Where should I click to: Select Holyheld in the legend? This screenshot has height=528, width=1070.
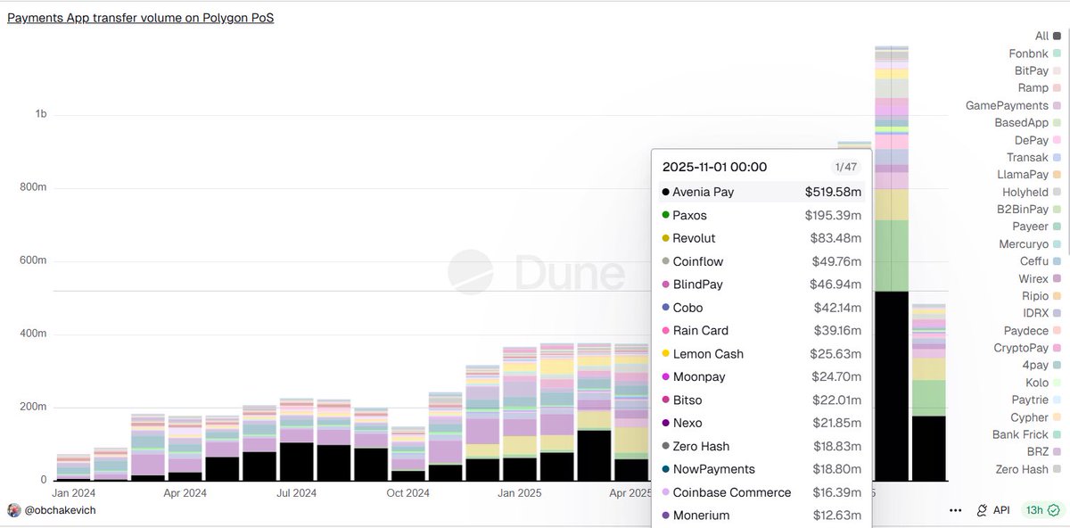[1032, 192]
